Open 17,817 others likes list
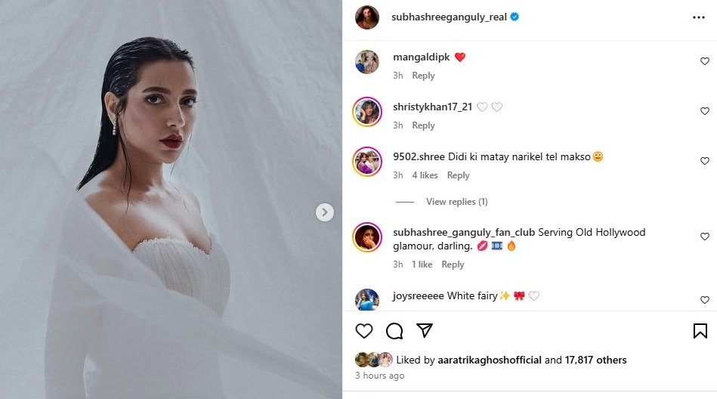This screenshot has height=399, width=717. (595, 360)
